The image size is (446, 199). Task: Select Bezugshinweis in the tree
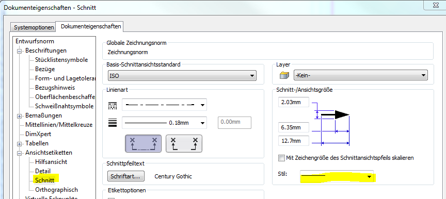point(55,88)
